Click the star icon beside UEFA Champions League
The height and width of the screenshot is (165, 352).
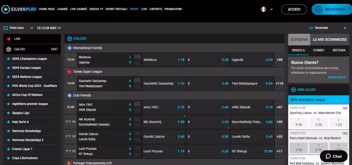pyautogui.click(x=8, y=59)
